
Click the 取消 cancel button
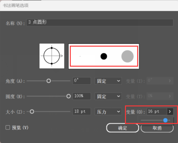point(157,128)
